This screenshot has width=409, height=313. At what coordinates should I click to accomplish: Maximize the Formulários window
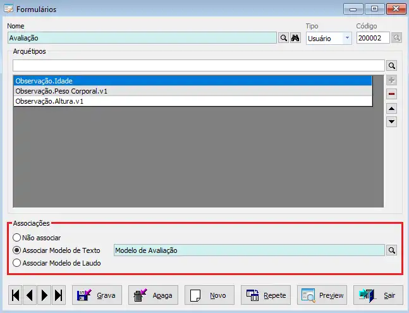[x=375, y=9]
